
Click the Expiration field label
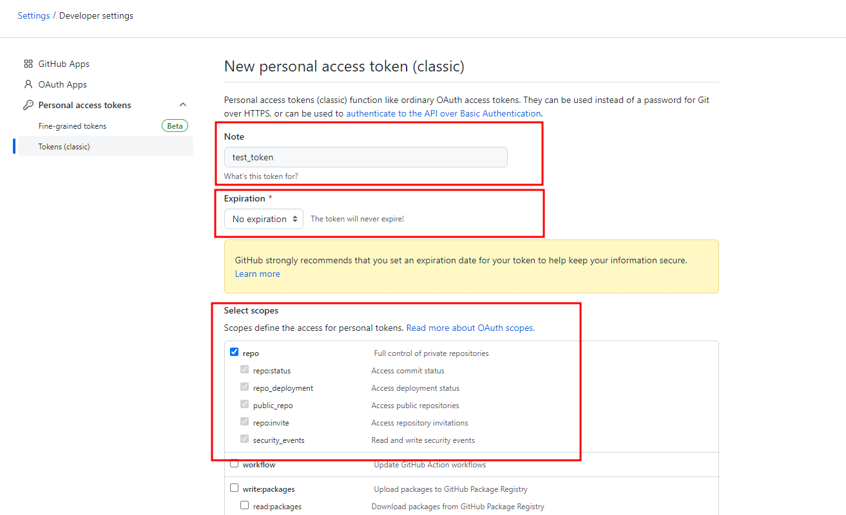pos(245,198)
